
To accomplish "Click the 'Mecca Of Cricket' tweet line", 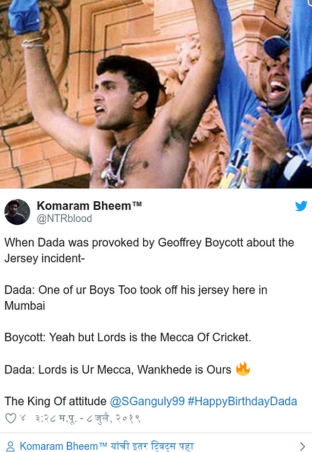I will point(128,337).
